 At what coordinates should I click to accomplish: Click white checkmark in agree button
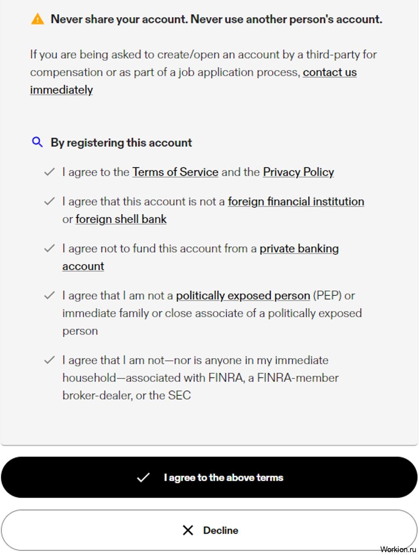[143, 477]
